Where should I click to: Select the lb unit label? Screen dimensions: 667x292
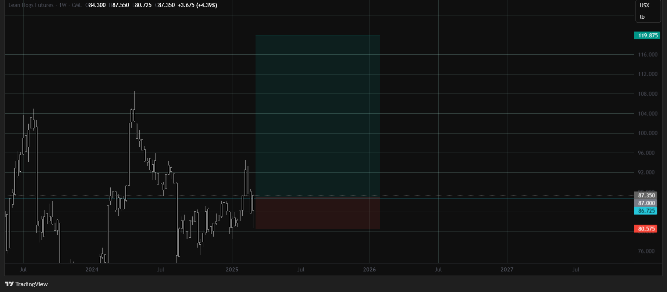(x=642, y=17)
